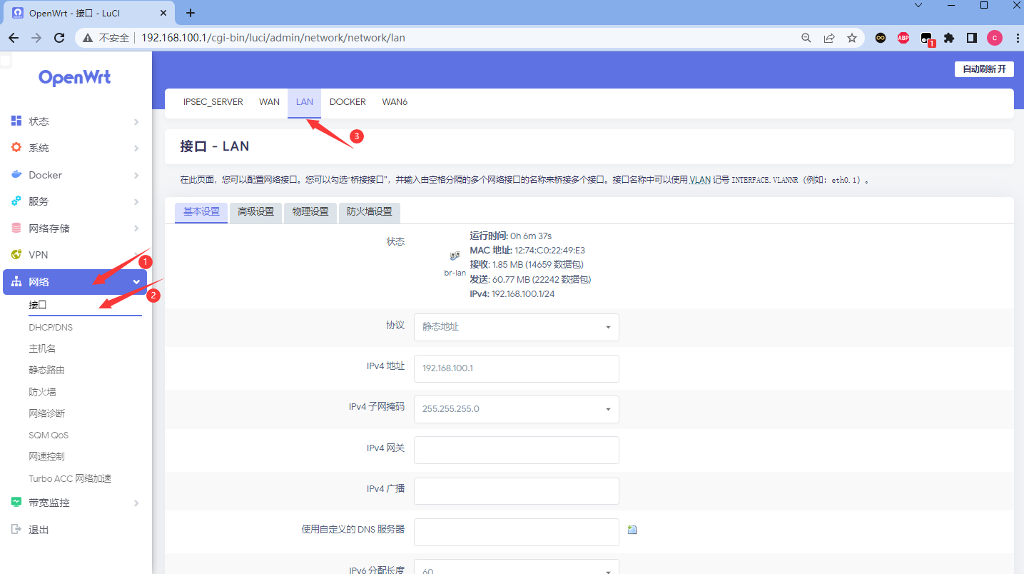The image size is (1024, 574).
Task: Open 防火墙 submenu link
Action: pyautogui.click(x=42, y=392)
